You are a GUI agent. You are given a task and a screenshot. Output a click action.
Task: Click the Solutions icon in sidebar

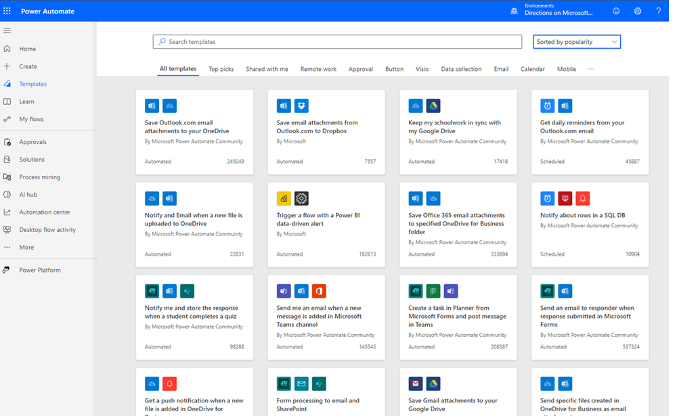click(7, 159)
